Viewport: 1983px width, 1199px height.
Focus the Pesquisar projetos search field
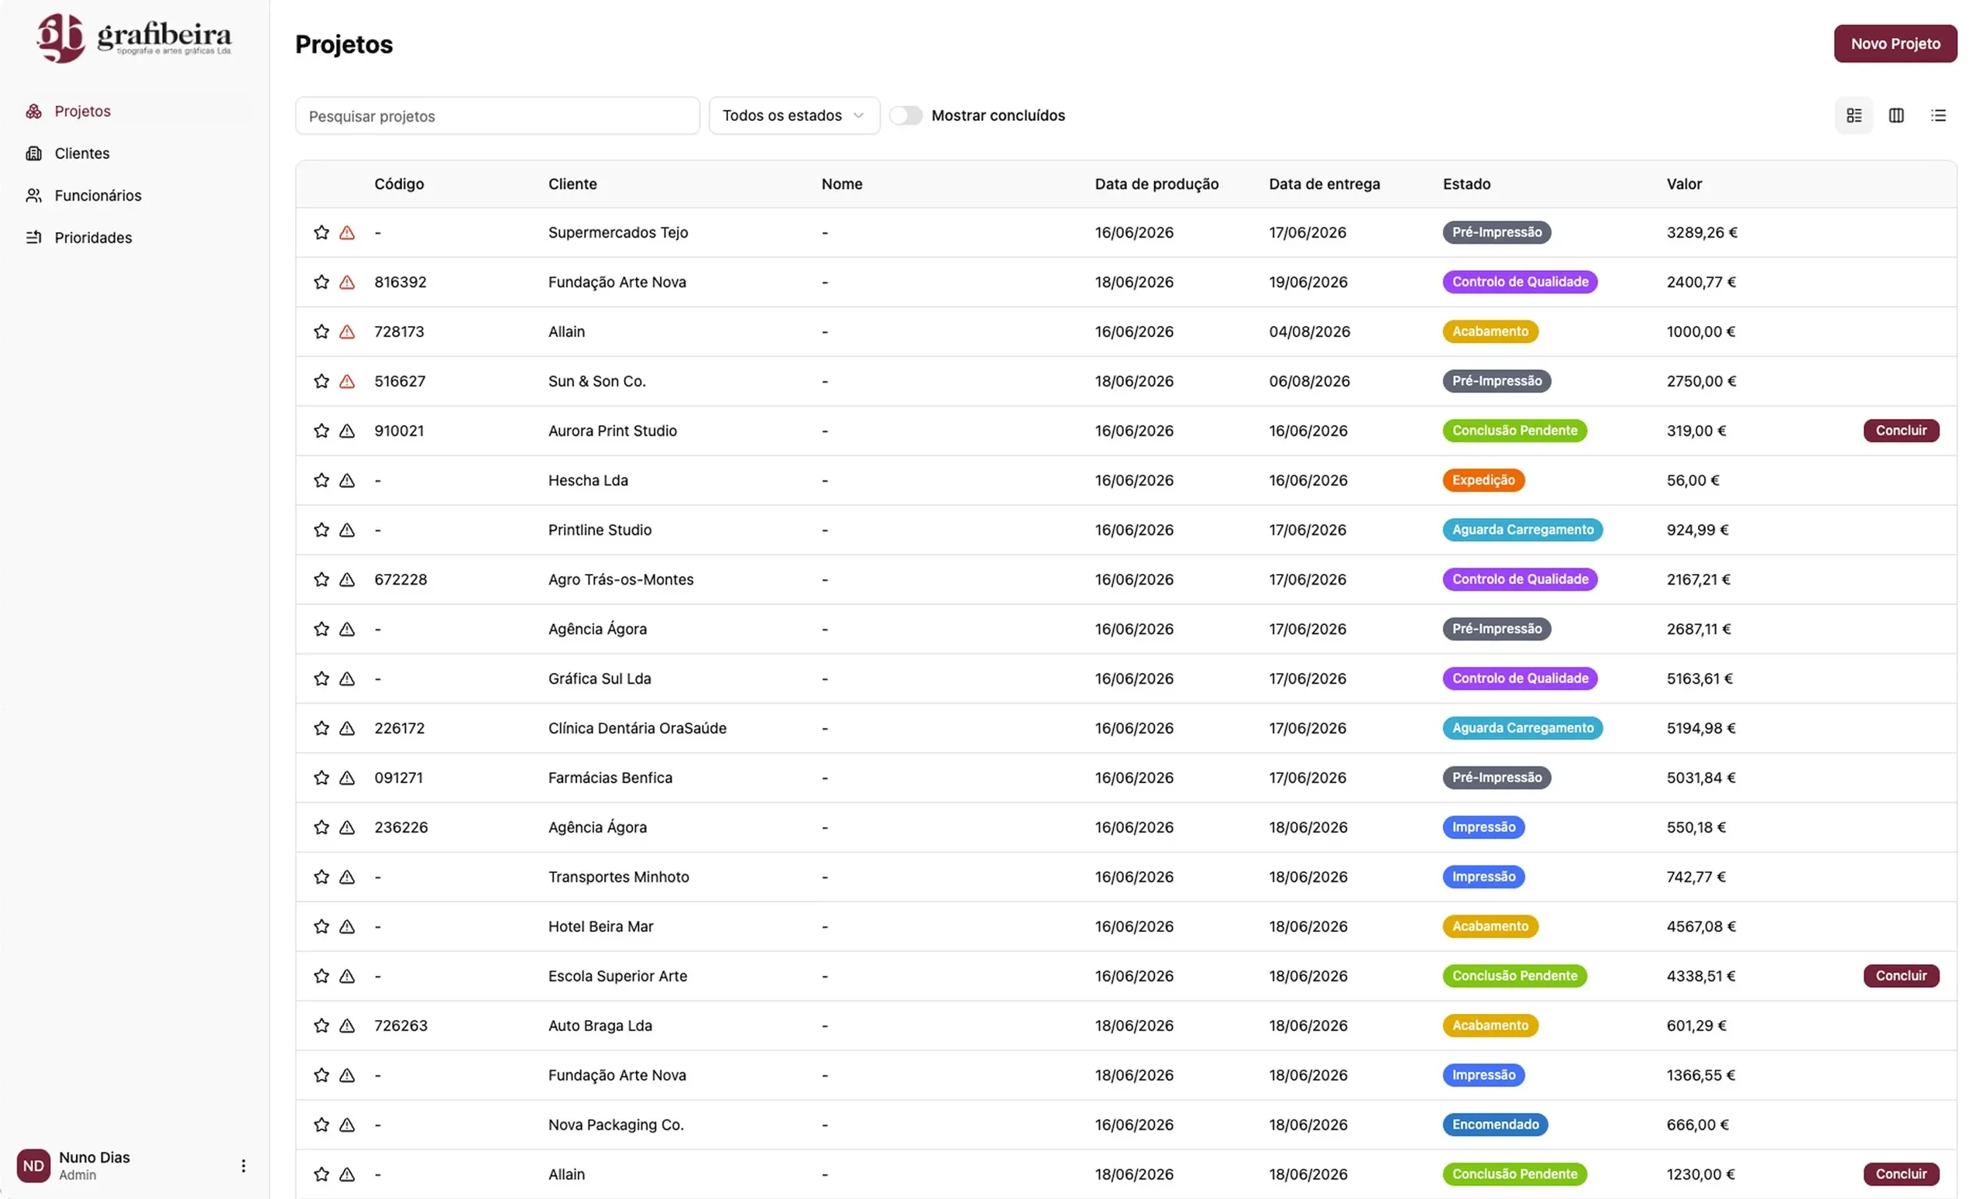497,116
